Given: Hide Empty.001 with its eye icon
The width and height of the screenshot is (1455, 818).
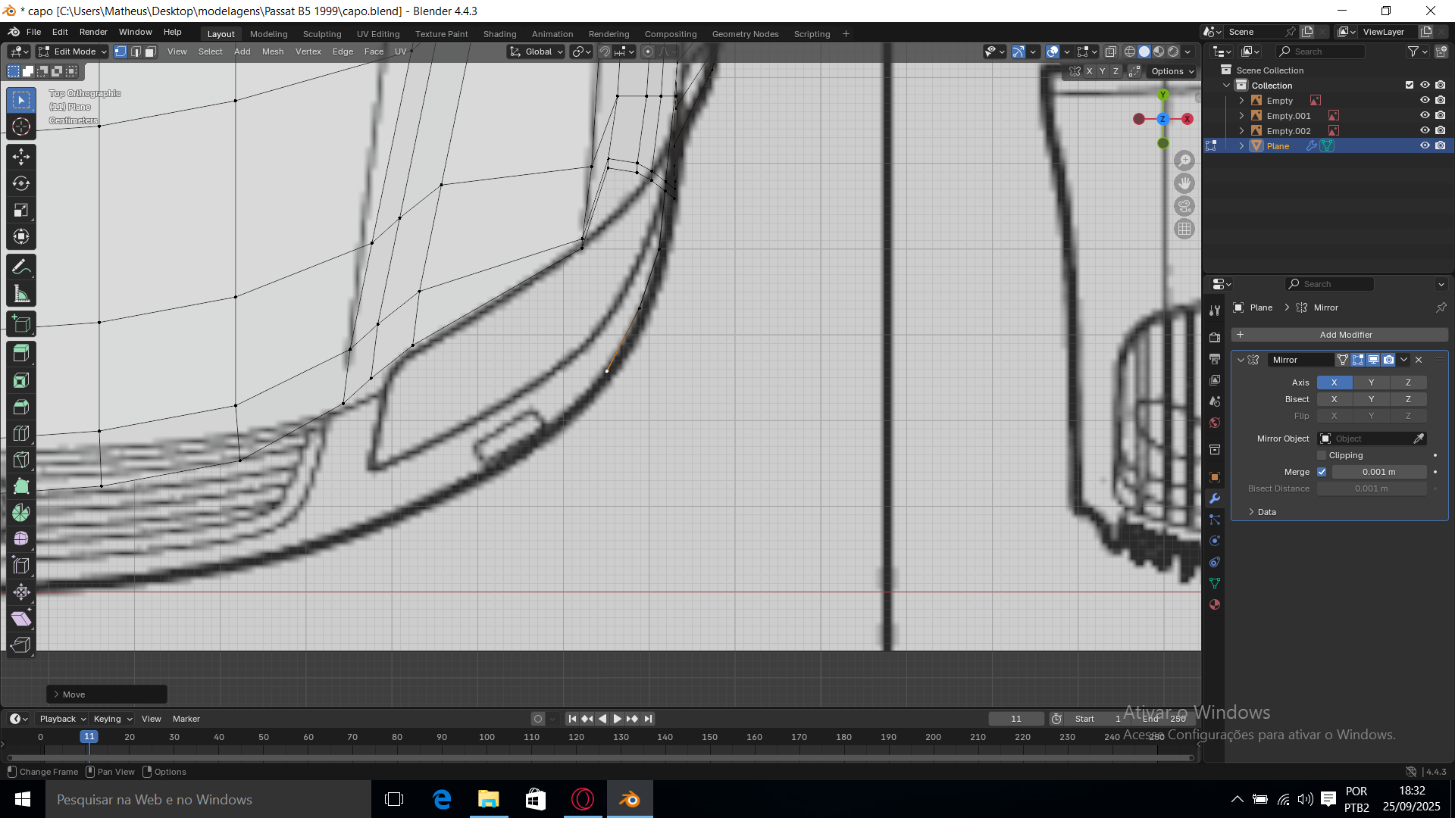Looking at the screenshot, I should pos(1424,116).
